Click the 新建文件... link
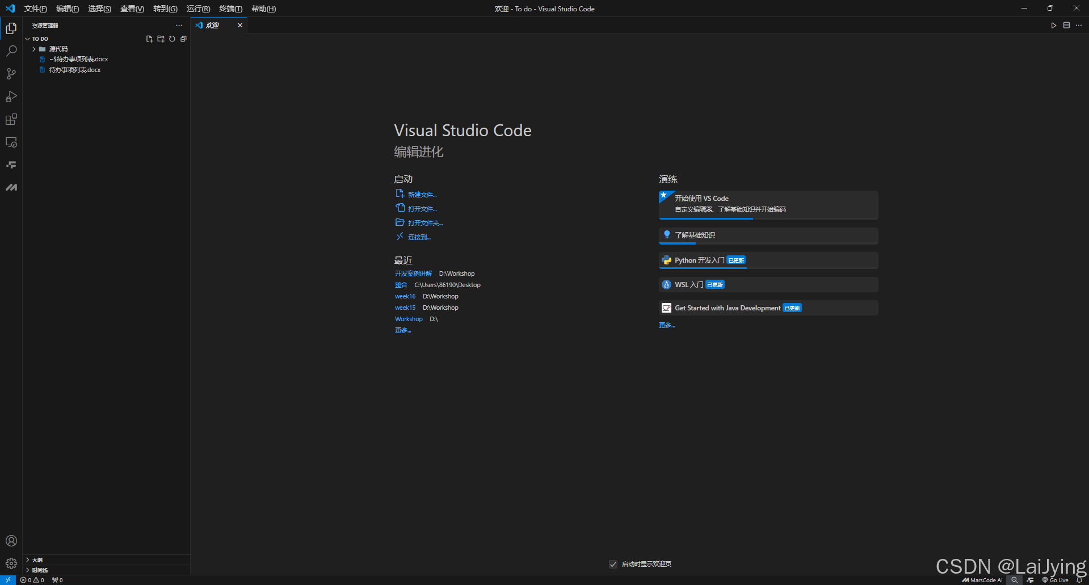1089x585 pixels. click(x=422, y=195)
